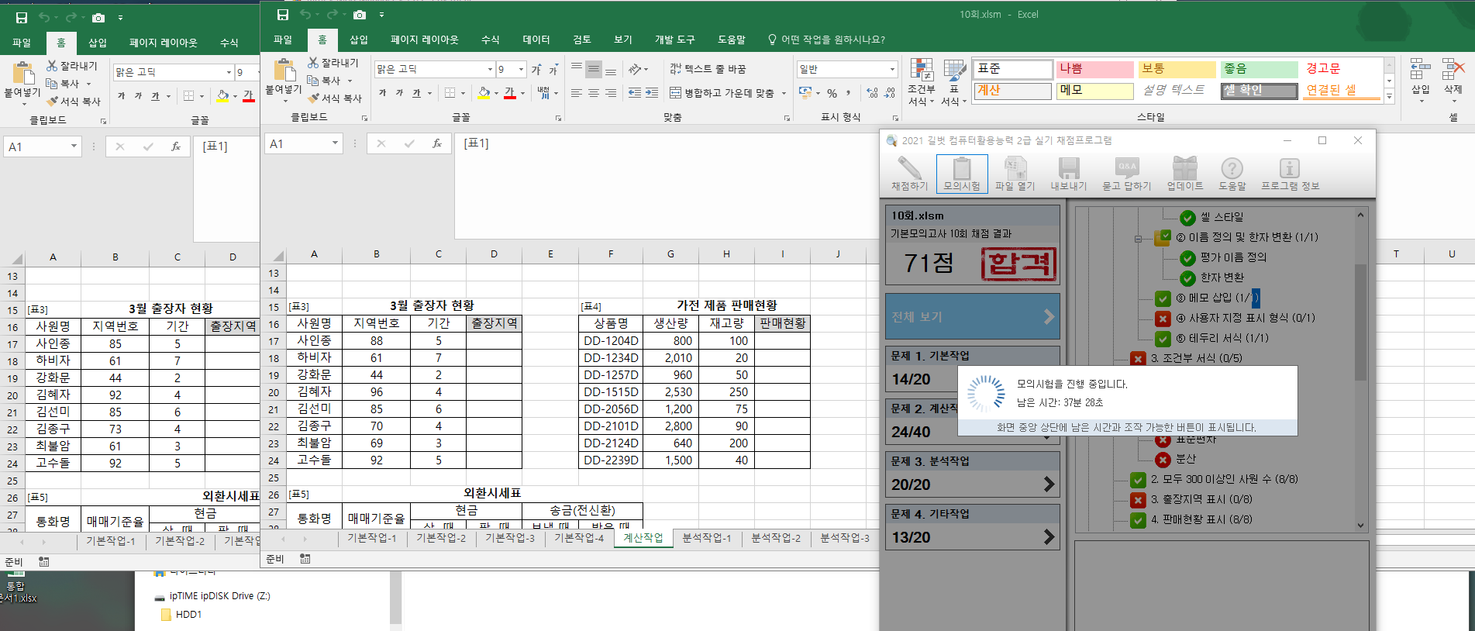Open the 병합하고 가운데 맞춤 dropdown arrow
Screen dimensions: 1475x631
pos(784,93)
